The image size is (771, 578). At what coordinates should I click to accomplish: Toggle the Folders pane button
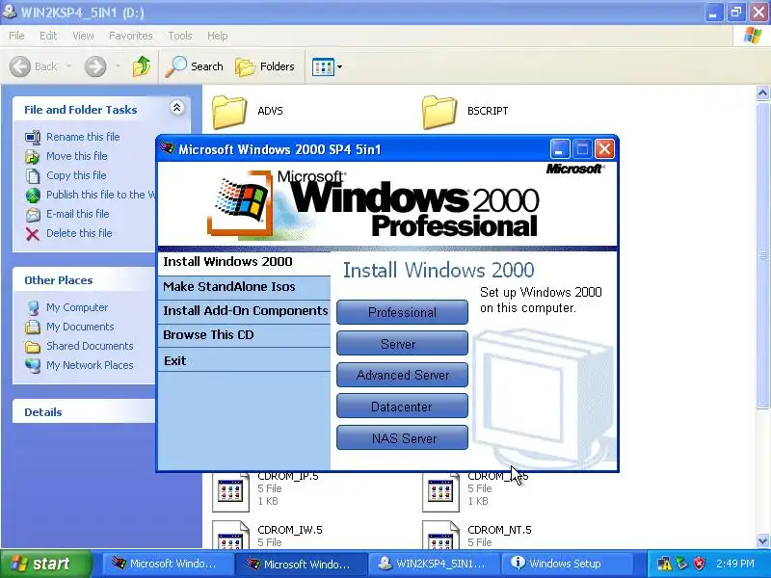tap(264, 66)
